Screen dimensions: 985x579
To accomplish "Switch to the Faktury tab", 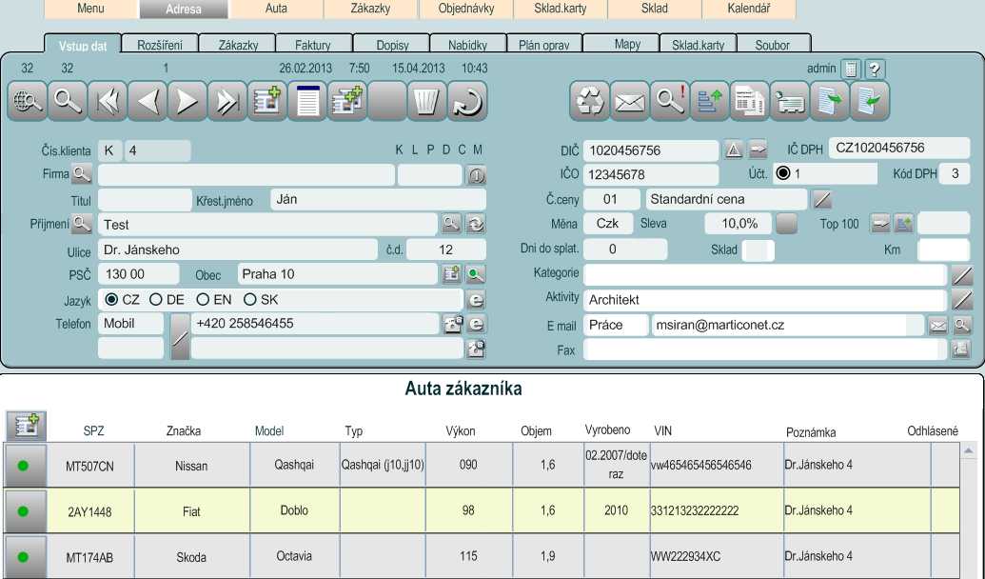I will click(x=313, y=44).
